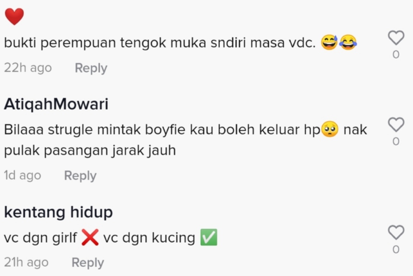Click the sweat-smile laughing emoji
The height and width of the screenshot is (276, 413).
pyautogui.click(x=329, y=43)
